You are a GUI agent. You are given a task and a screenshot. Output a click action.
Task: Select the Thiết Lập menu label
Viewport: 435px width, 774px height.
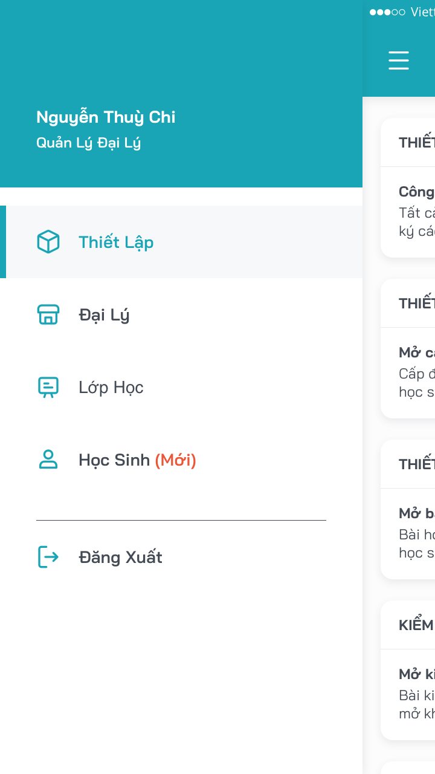click(x=116, y=242)
